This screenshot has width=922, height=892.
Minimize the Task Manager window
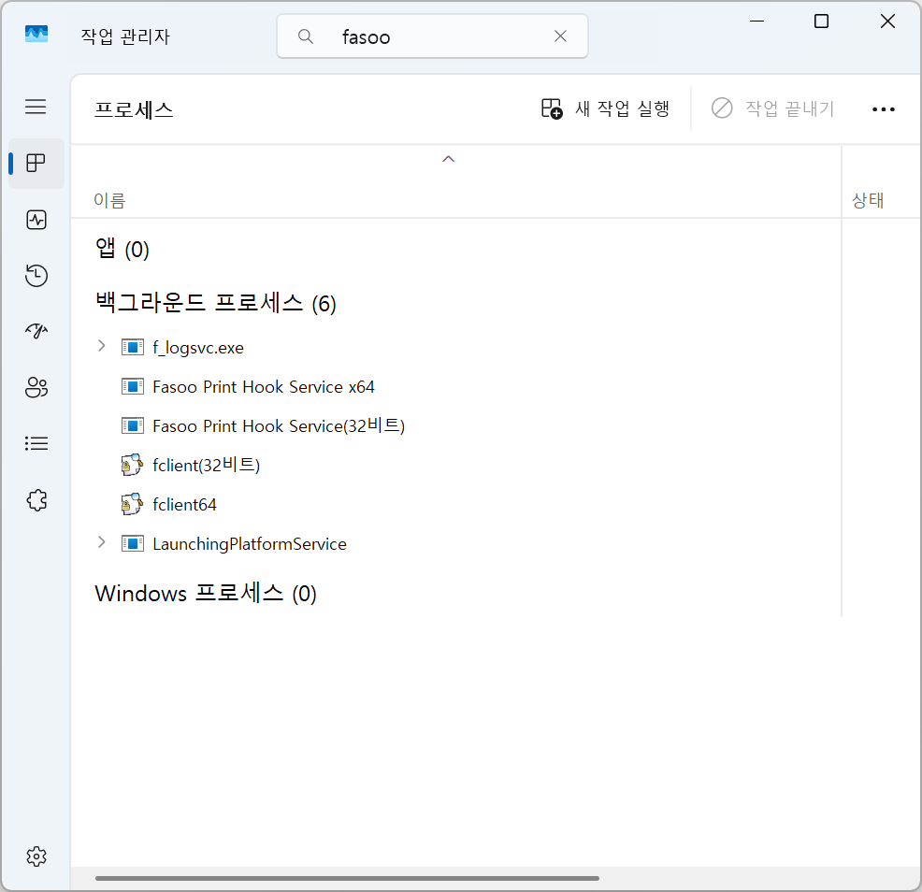(x=756, y=22)
